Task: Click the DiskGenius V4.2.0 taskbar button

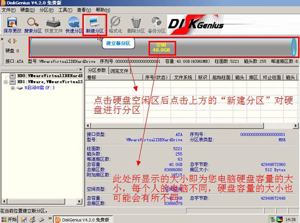Action: [83, 220]
